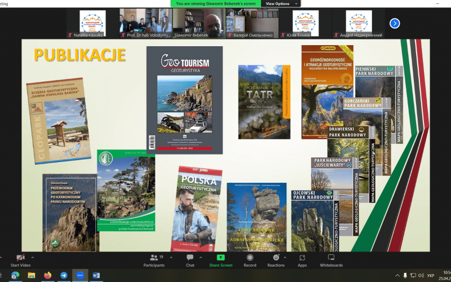Open Reactions menu
451x282 pixels.
pyautogui.click(x=276, y=261)
